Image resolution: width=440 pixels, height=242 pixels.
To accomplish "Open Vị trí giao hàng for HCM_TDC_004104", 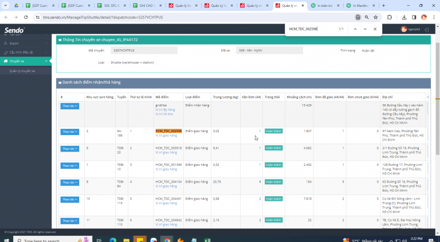I will [x=166, y=186].
